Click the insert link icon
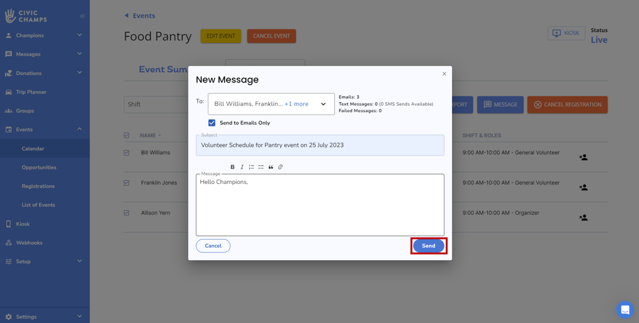 click(x=280, y=167)
